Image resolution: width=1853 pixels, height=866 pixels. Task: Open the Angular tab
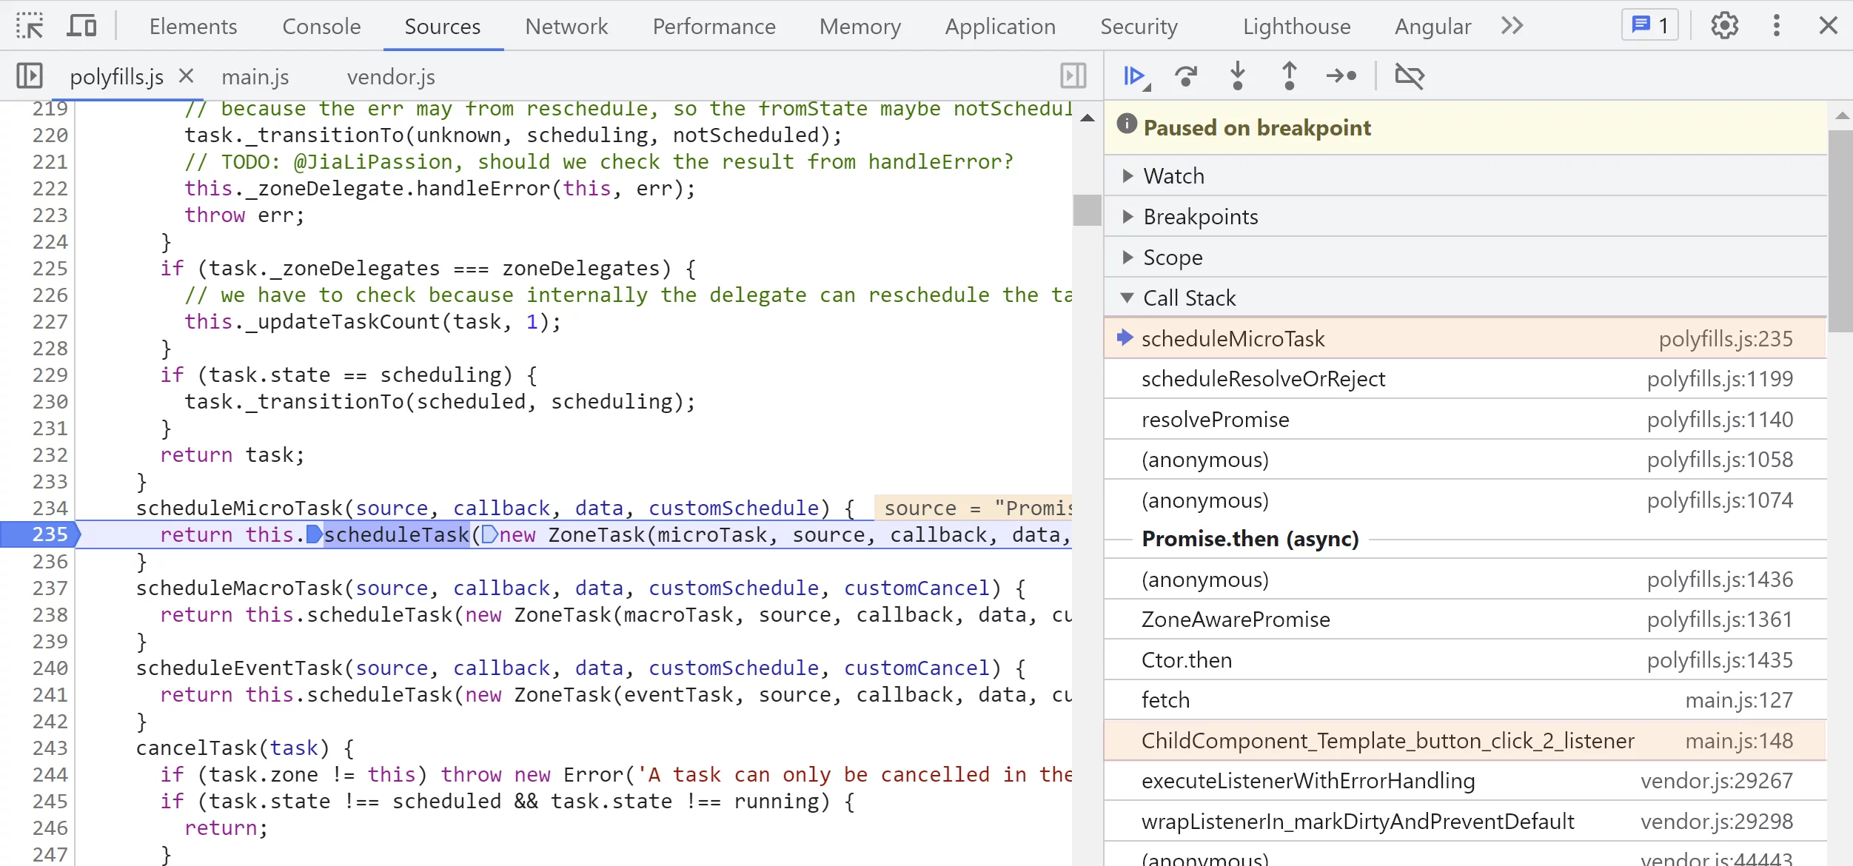(x=1433, y=26)
